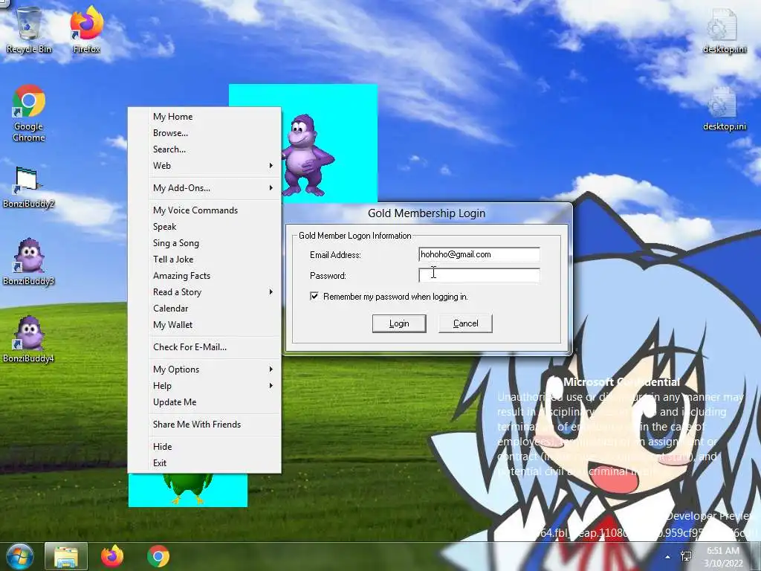This screenshot has height=571, width=761.
Task: Select Share Me With Friends entry
Action: point(213,425)
